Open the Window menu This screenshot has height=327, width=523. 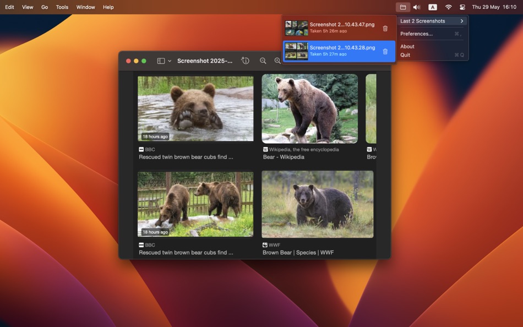[x=85, y=7]
